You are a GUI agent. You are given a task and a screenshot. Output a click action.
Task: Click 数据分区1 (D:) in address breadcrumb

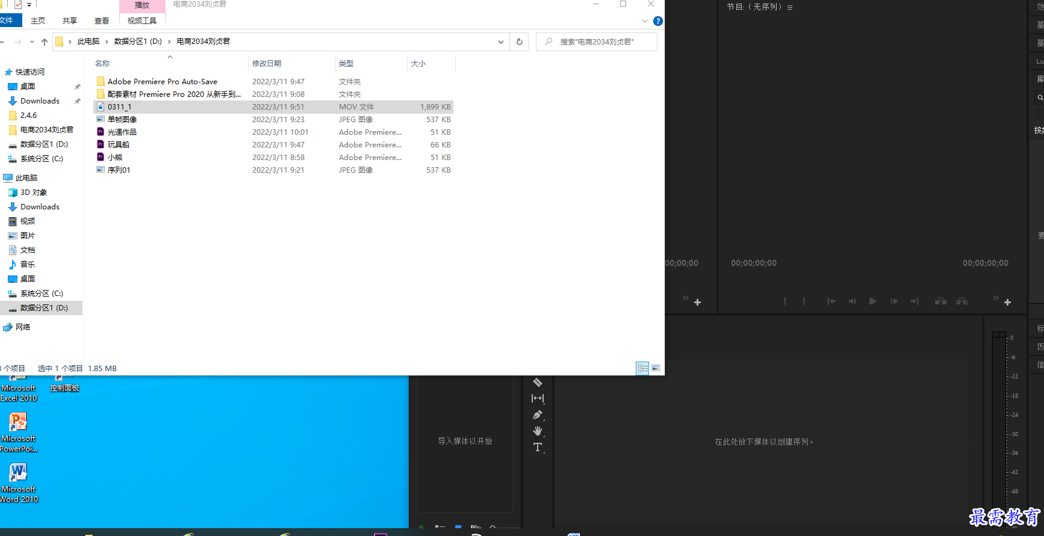138,42
